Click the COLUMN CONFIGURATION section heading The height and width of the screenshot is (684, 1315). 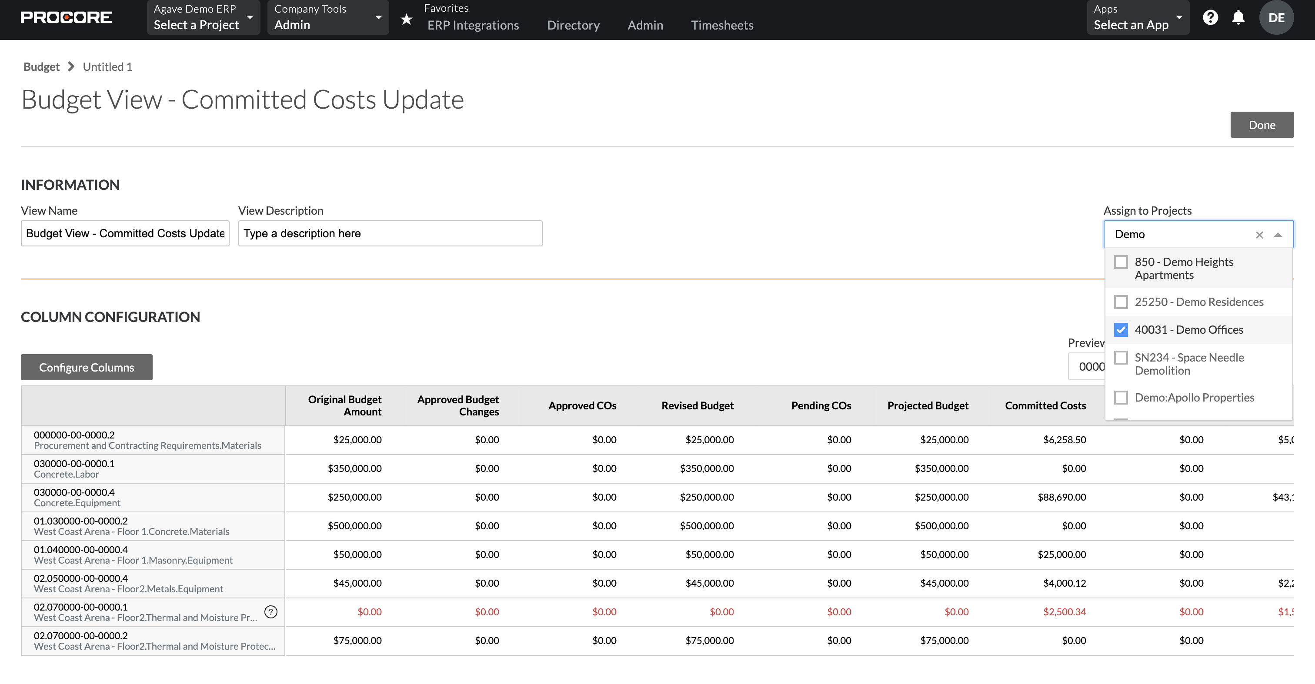tap(110, 317)
